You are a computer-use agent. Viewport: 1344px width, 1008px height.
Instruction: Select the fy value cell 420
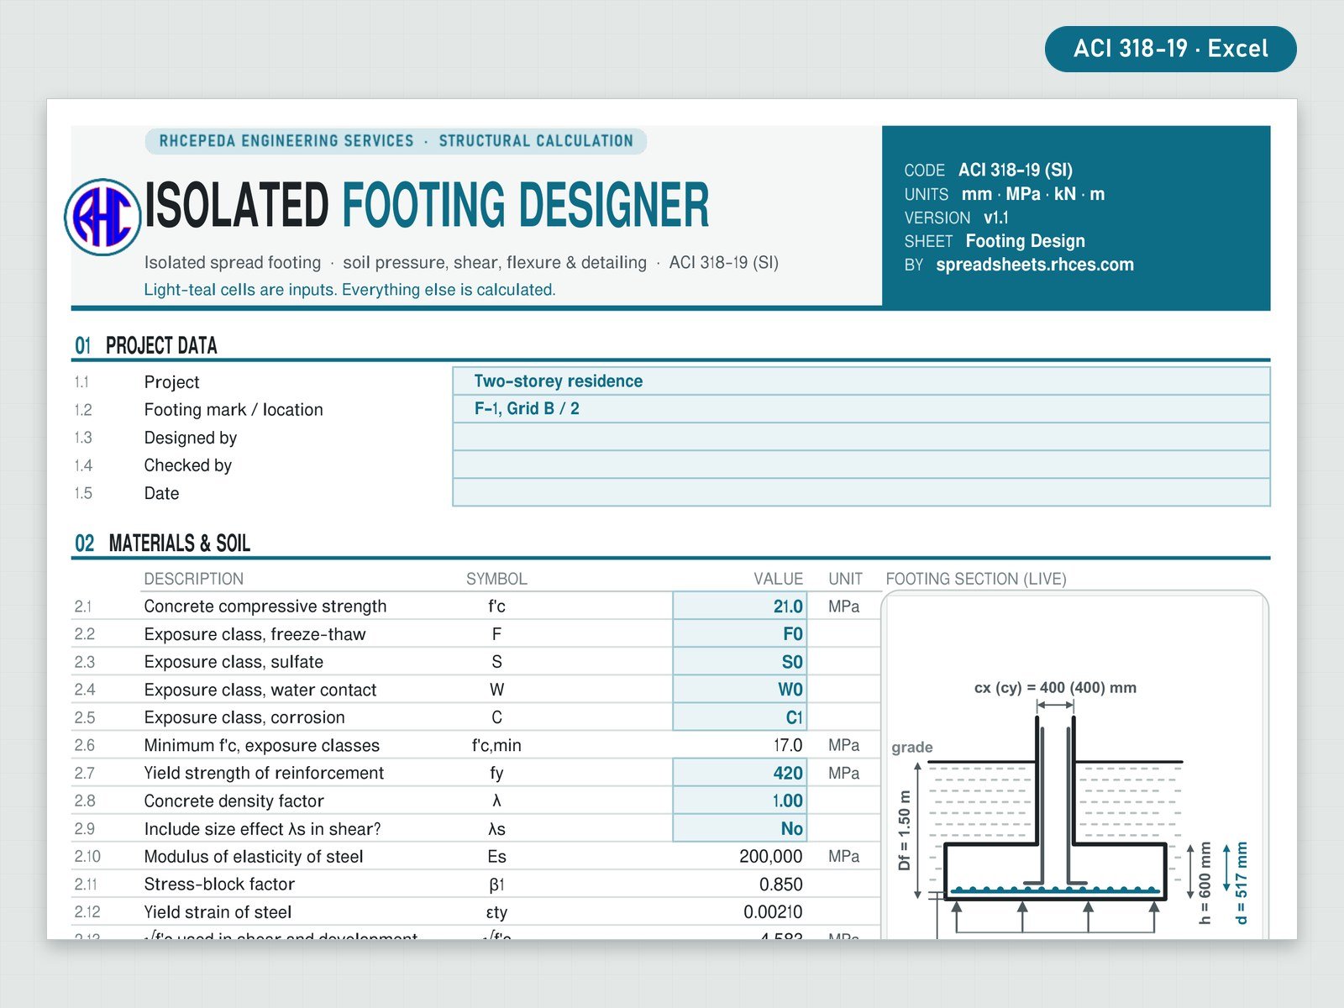[740, 772]
